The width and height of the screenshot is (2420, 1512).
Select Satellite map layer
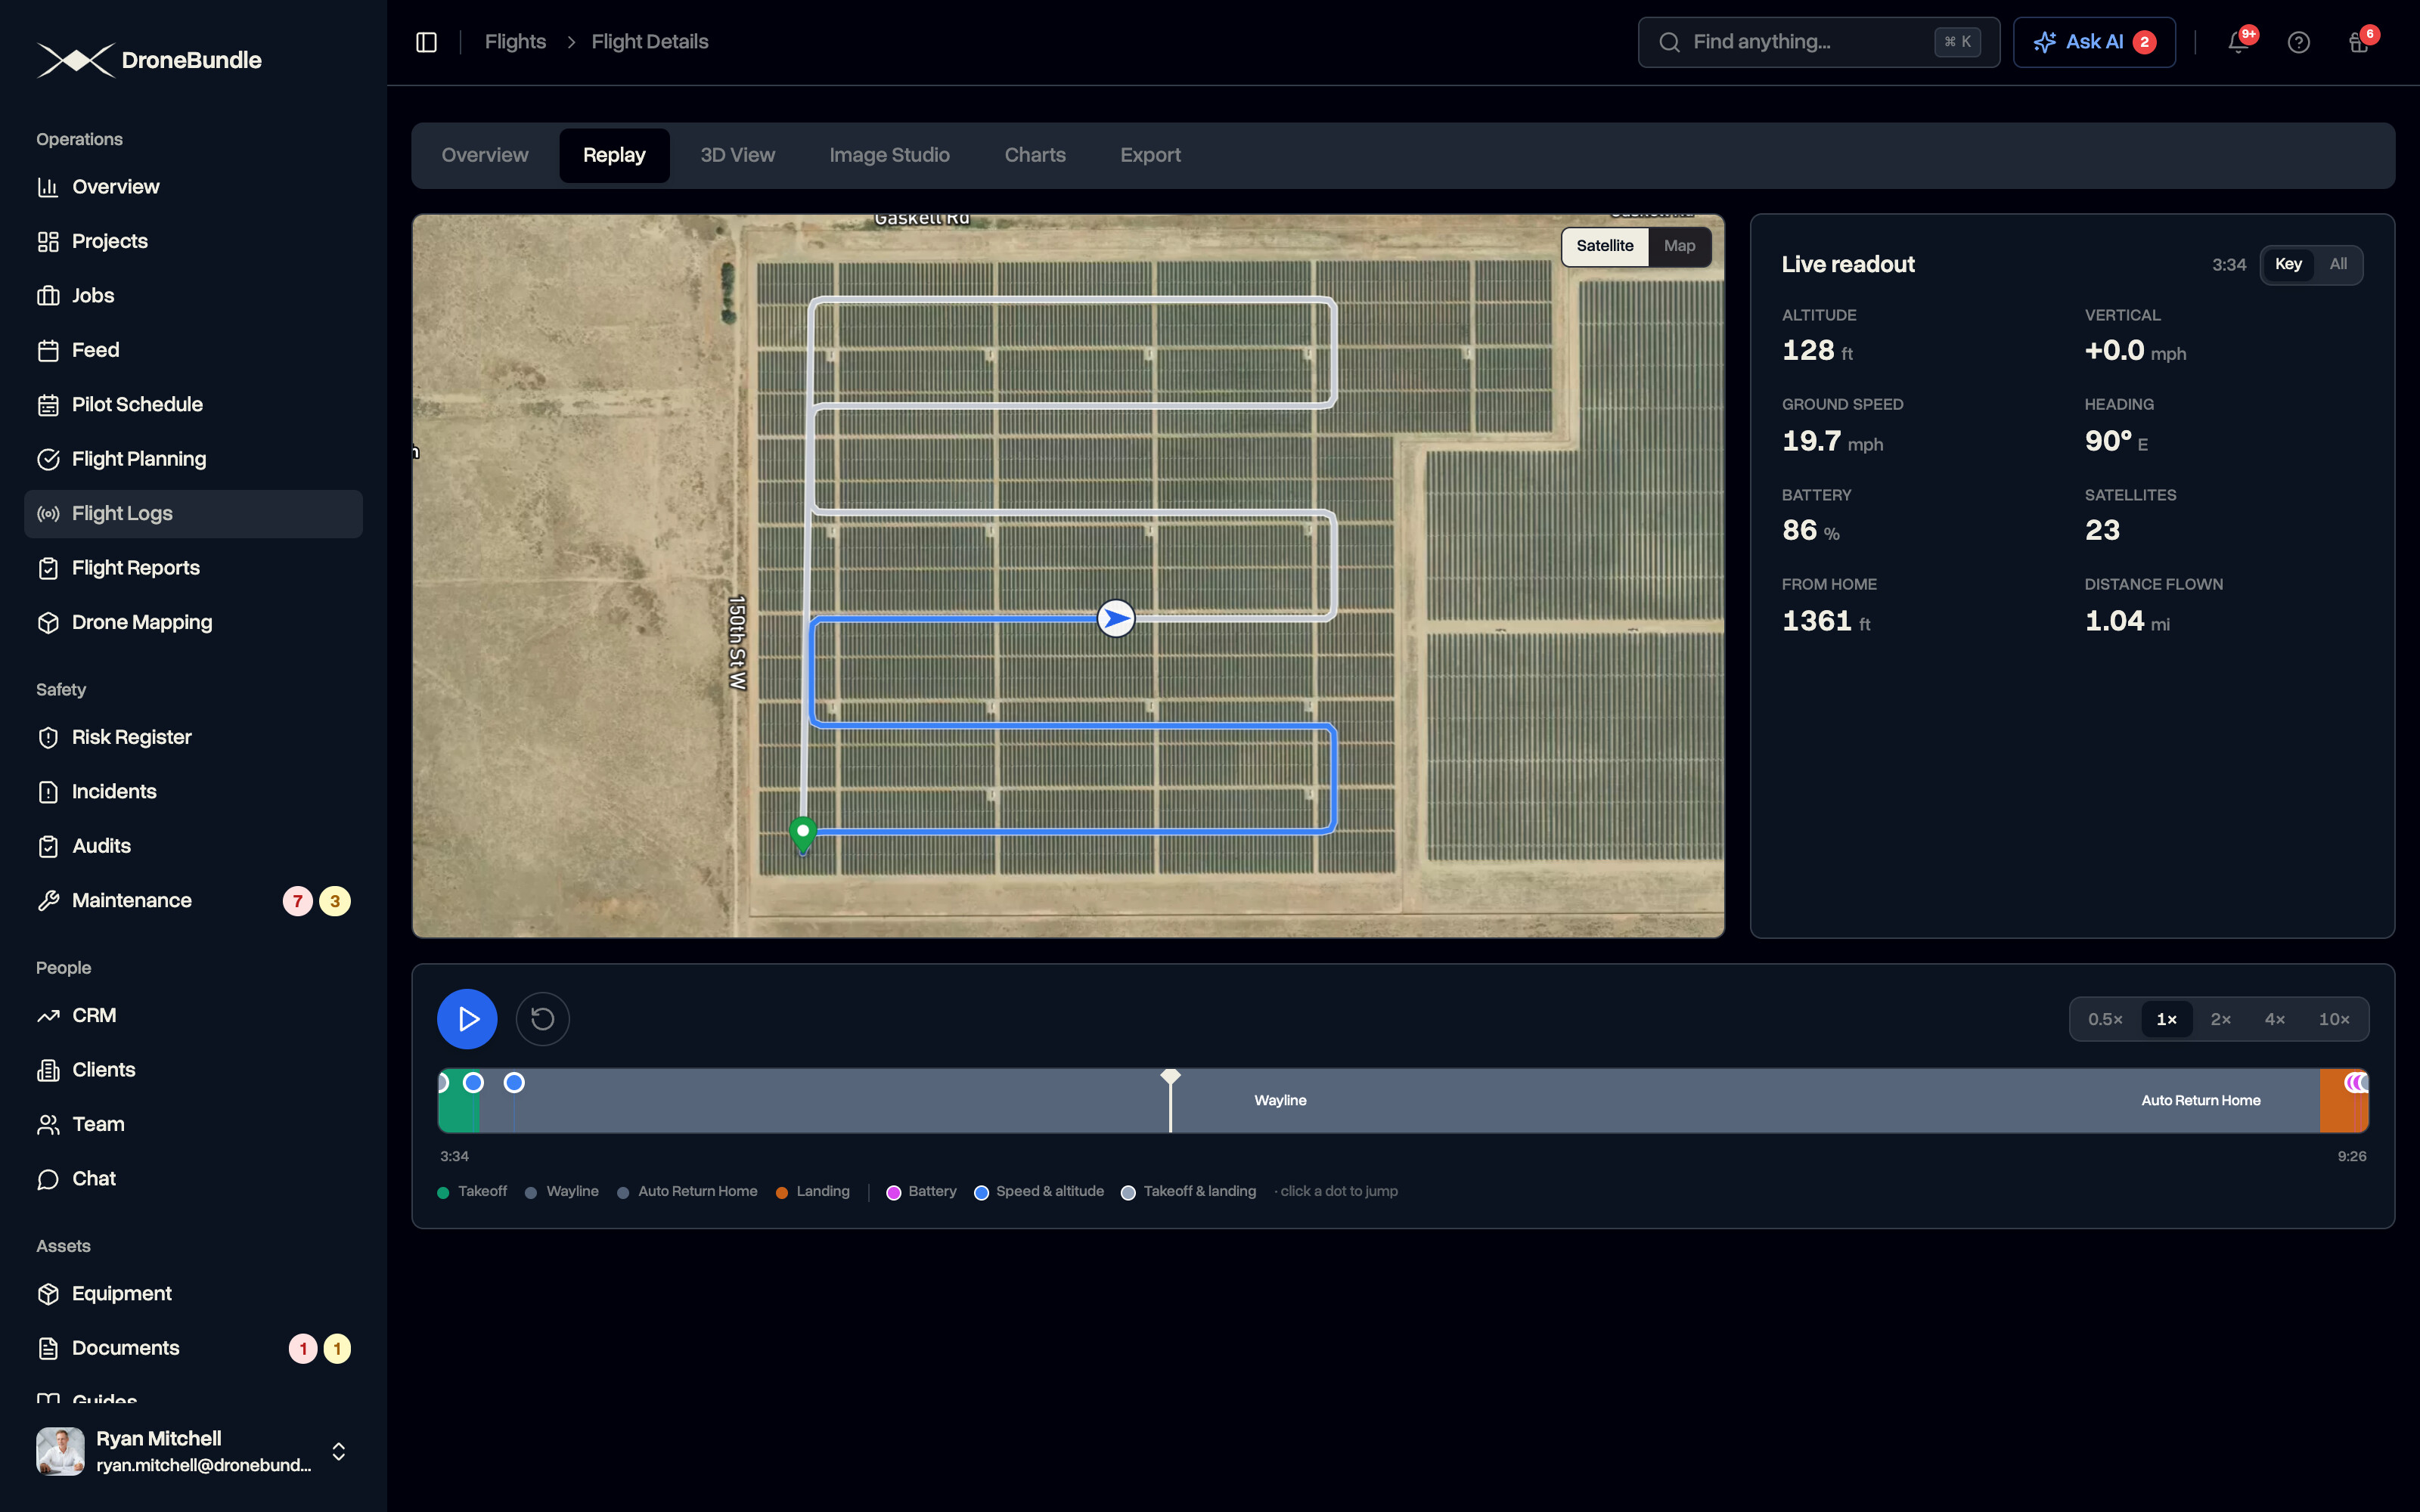pyautogui.click(x=1605, y=246)
